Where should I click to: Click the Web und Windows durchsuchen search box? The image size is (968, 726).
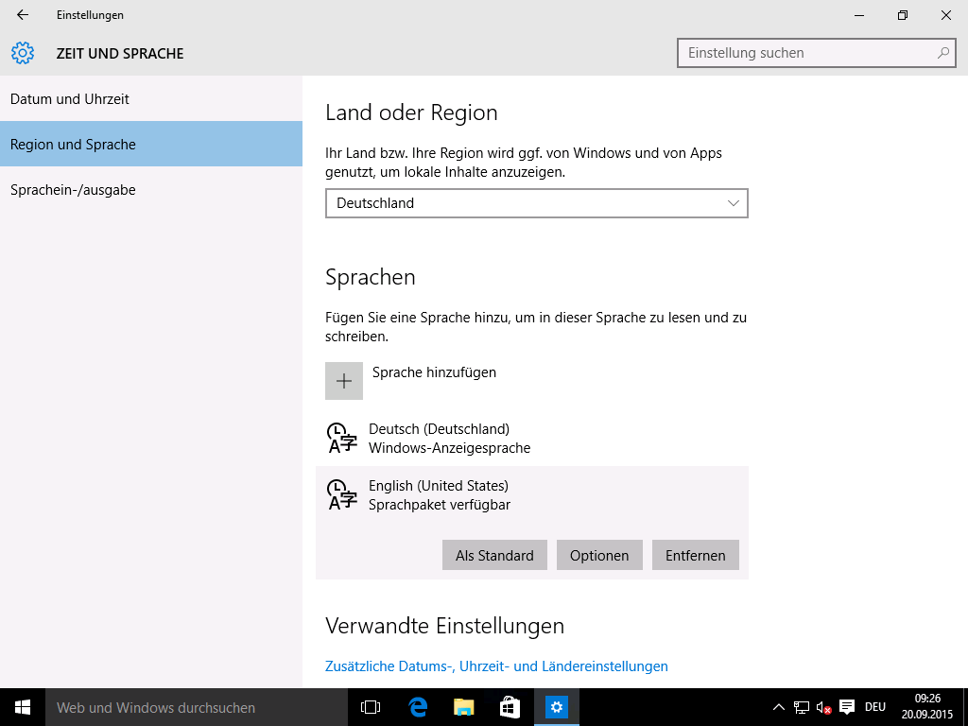197,707
